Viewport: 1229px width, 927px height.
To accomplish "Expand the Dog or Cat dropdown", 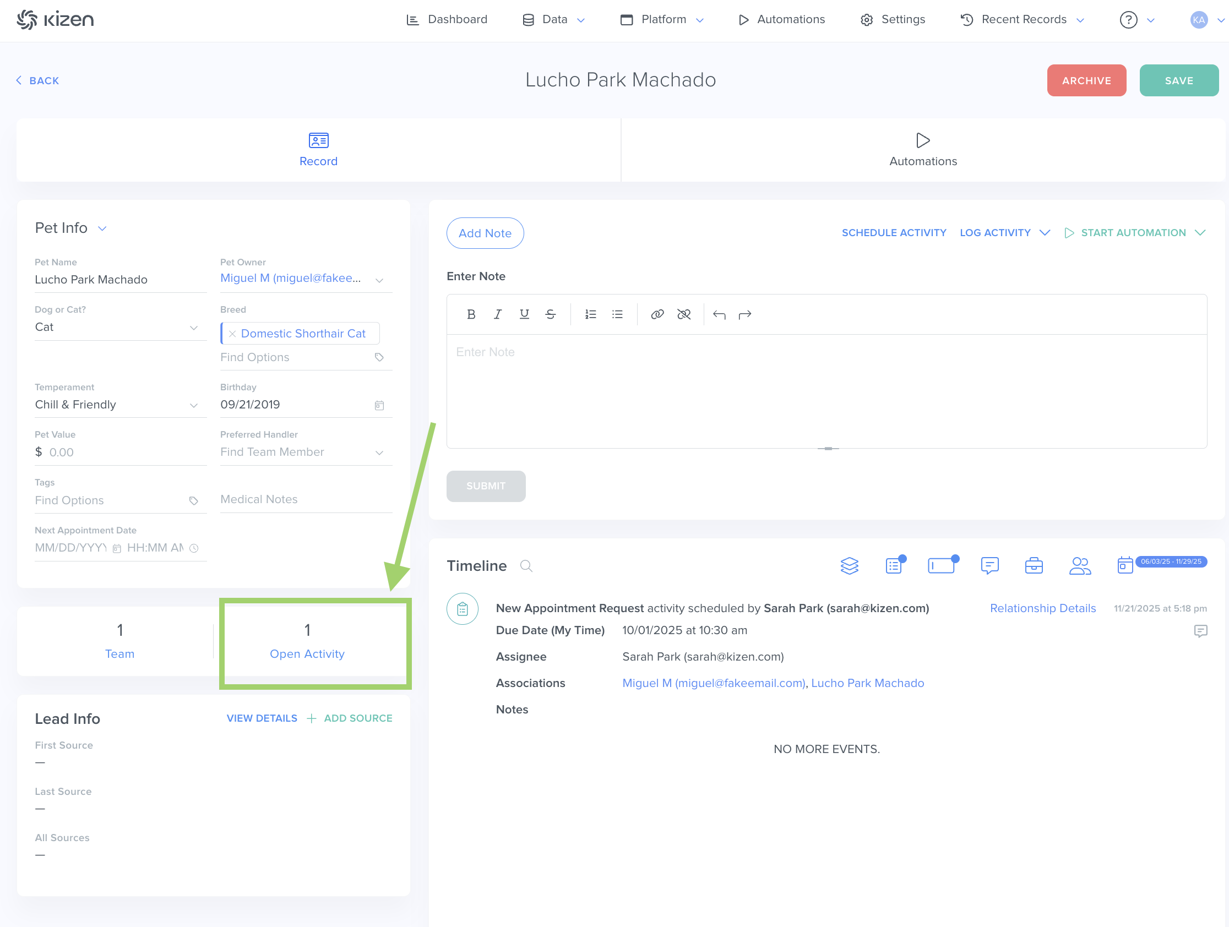I will pos(193,328).
